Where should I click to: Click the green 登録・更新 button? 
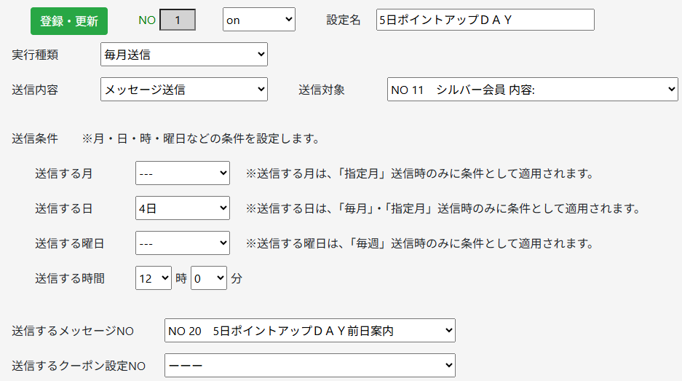(69, 21)
